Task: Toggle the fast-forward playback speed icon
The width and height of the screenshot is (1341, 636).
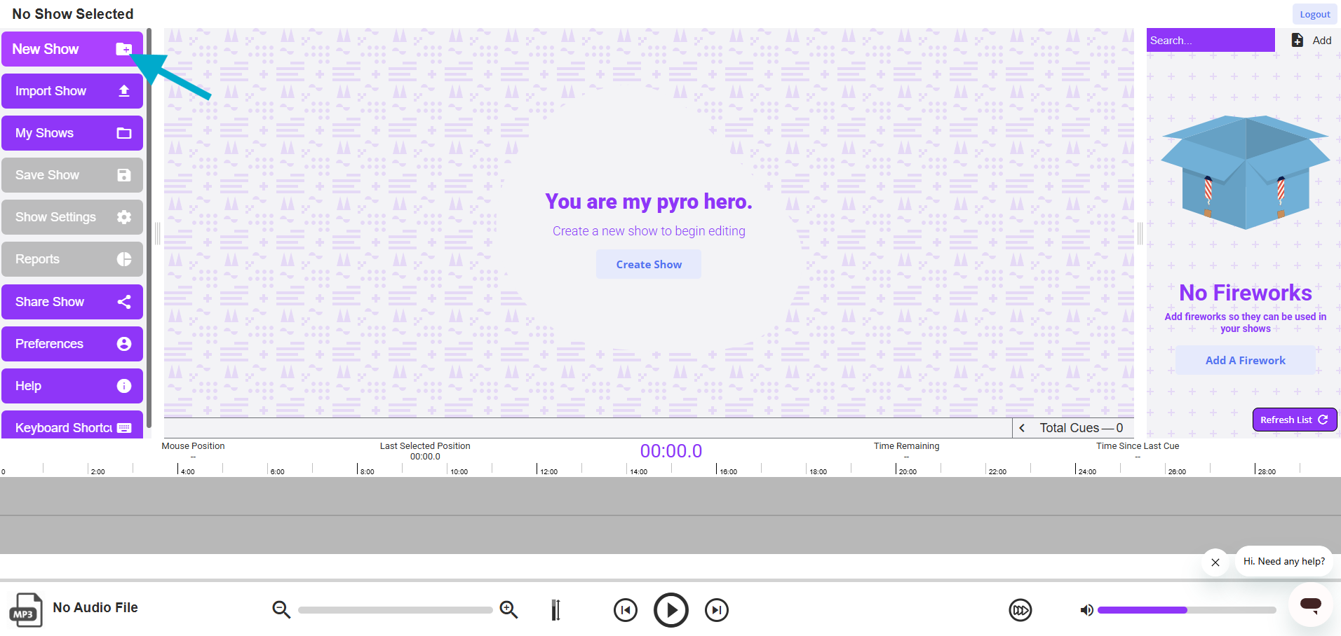Action: [x=1020, y=610]
